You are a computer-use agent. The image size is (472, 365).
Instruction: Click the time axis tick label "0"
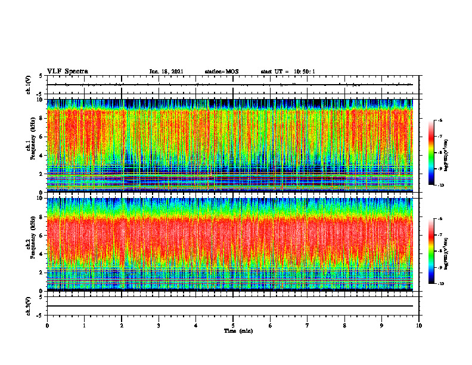click(47, 326)
